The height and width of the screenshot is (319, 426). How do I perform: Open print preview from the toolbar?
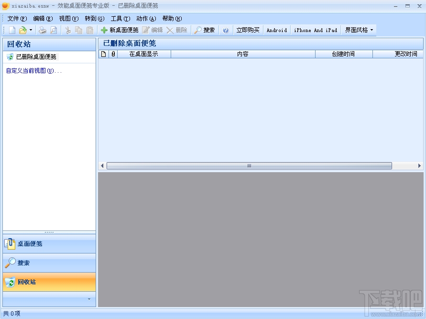click(53, 30)
